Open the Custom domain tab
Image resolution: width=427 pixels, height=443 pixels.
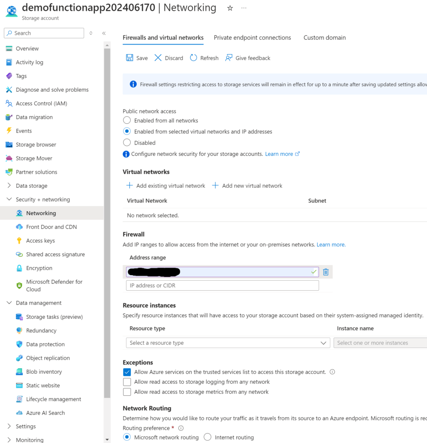pyautogui.click(x=324, y=38)
